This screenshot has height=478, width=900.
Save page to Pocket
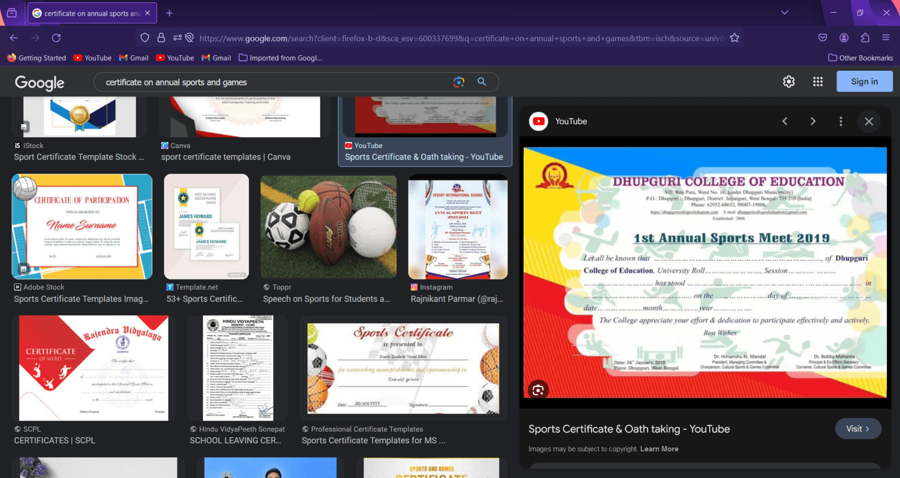click(823, 38)
